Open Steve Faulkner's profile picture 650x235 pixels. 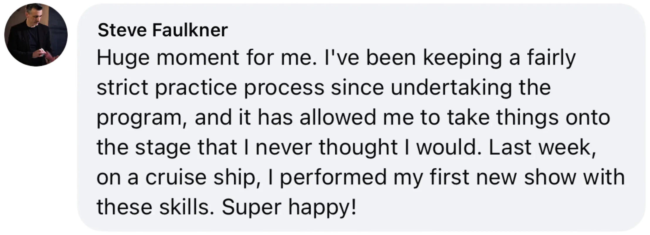click(36, 35)
